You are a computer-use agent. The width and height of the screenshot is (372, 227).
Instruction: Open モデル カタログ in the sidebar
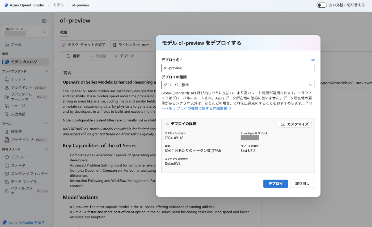coord(26,62)
